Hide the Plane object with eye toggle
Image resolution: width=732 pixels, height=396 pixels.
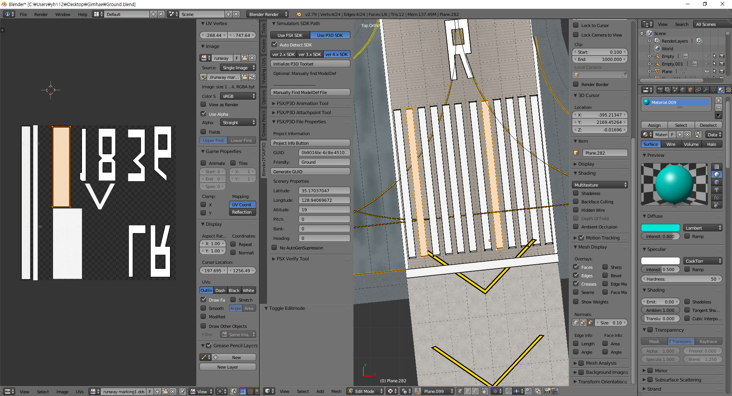point(707,72)
